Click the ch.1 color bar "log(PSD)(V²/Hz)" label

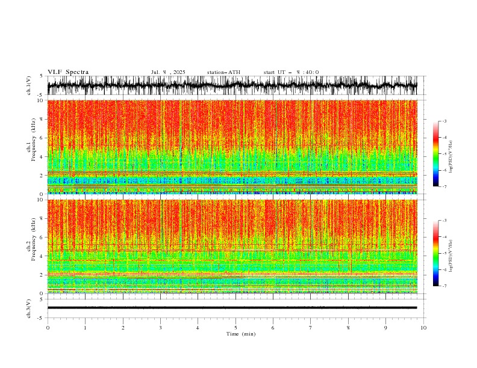450,157
